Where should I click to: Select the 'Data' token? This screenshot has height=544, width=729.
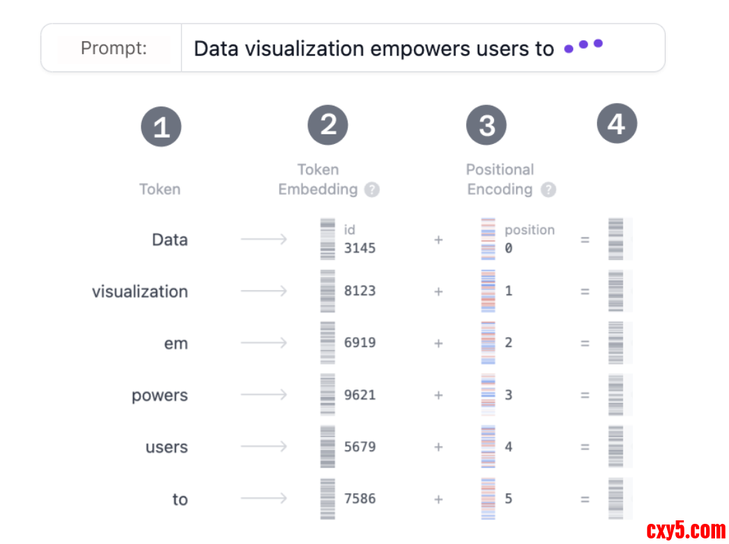pyautogui.click(x=170, y=240)
